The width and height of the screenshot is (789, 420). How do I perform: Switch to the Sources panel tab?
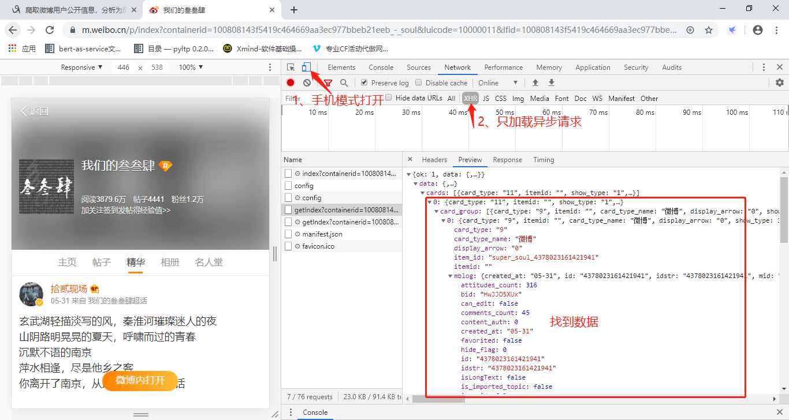pos(419,67)
